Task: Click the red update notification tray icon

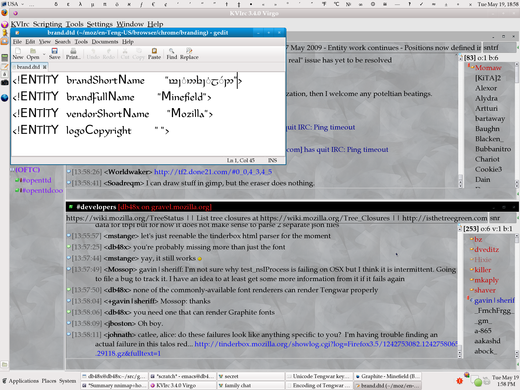Action: point(460,381)
